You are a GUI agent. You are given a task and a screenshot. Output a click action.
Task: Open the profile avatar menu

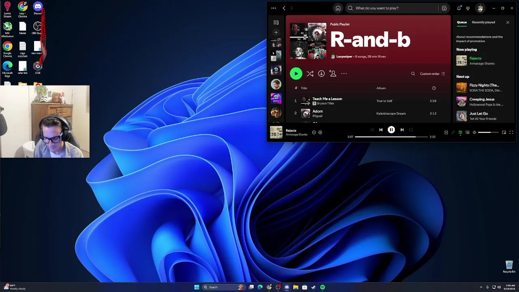(x=480, y=8)
